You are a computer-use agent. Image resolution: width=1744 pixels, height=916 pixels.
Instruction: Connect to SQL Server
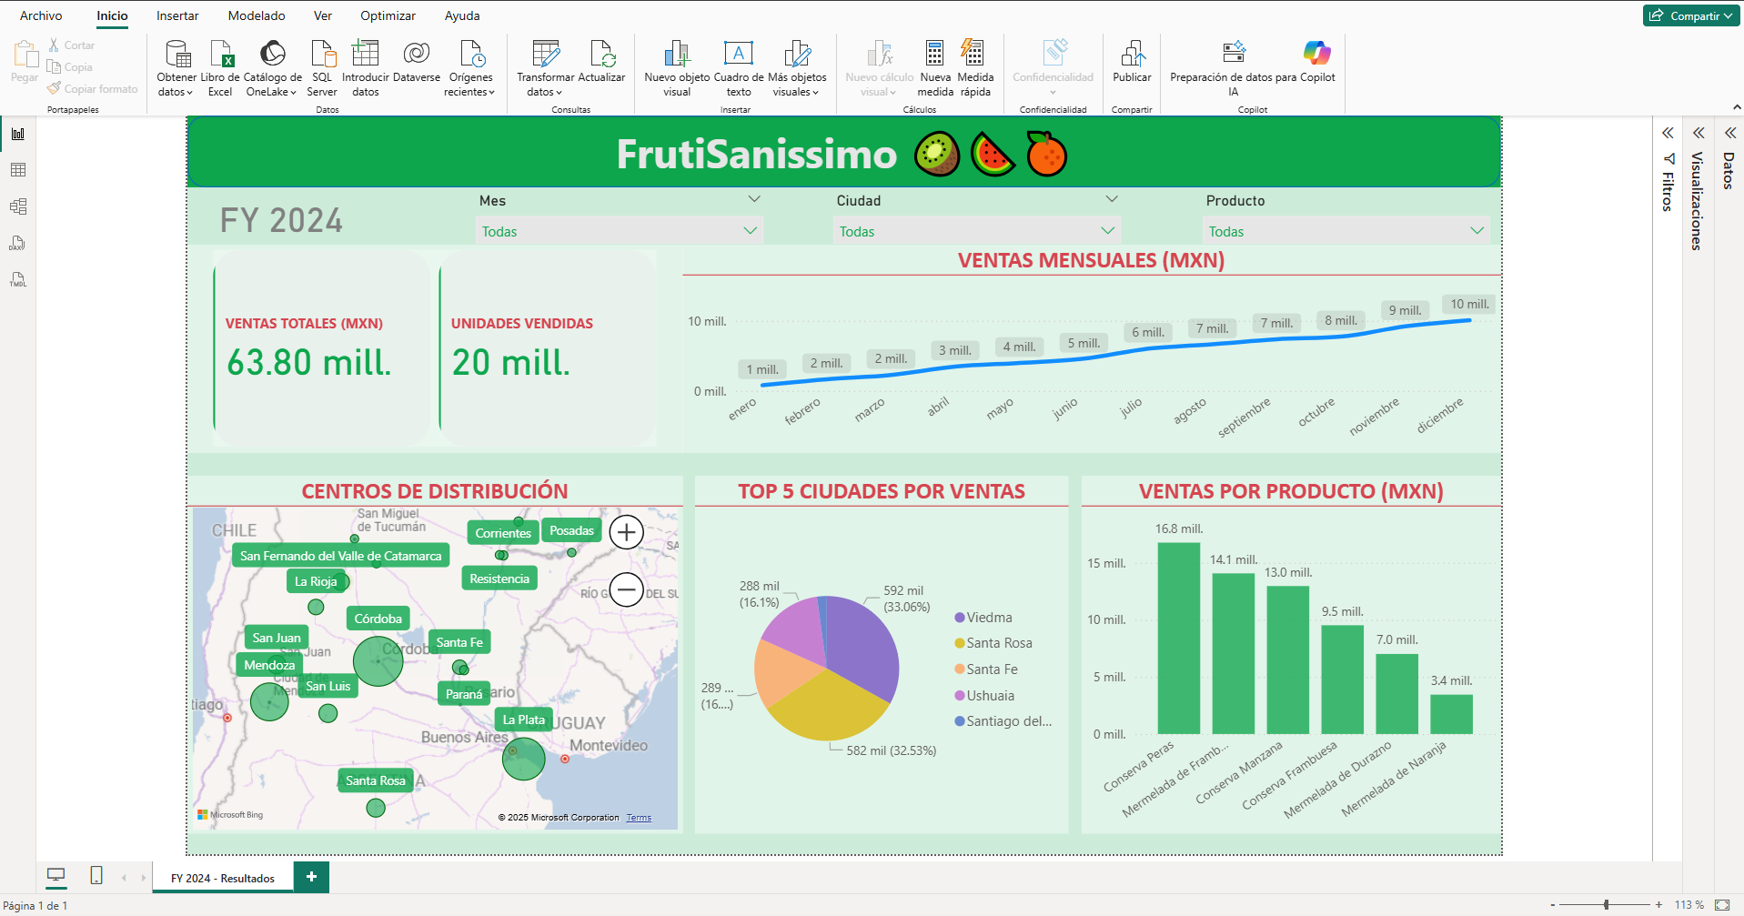pos(322,68)
